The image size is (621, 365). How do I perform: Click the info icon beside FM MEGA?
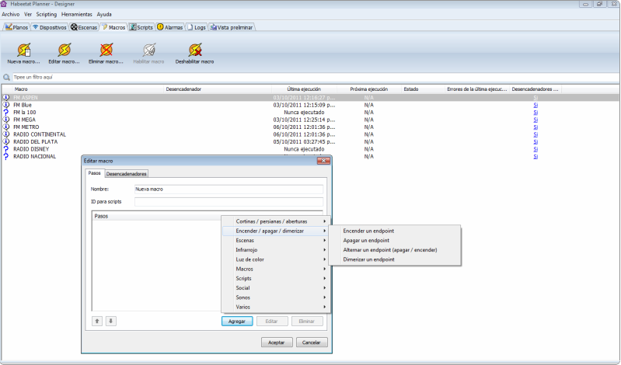pos(6,120)
